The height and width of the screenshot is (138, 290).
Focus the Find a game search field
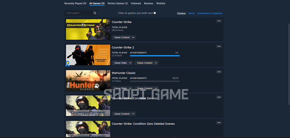(81, 13)
